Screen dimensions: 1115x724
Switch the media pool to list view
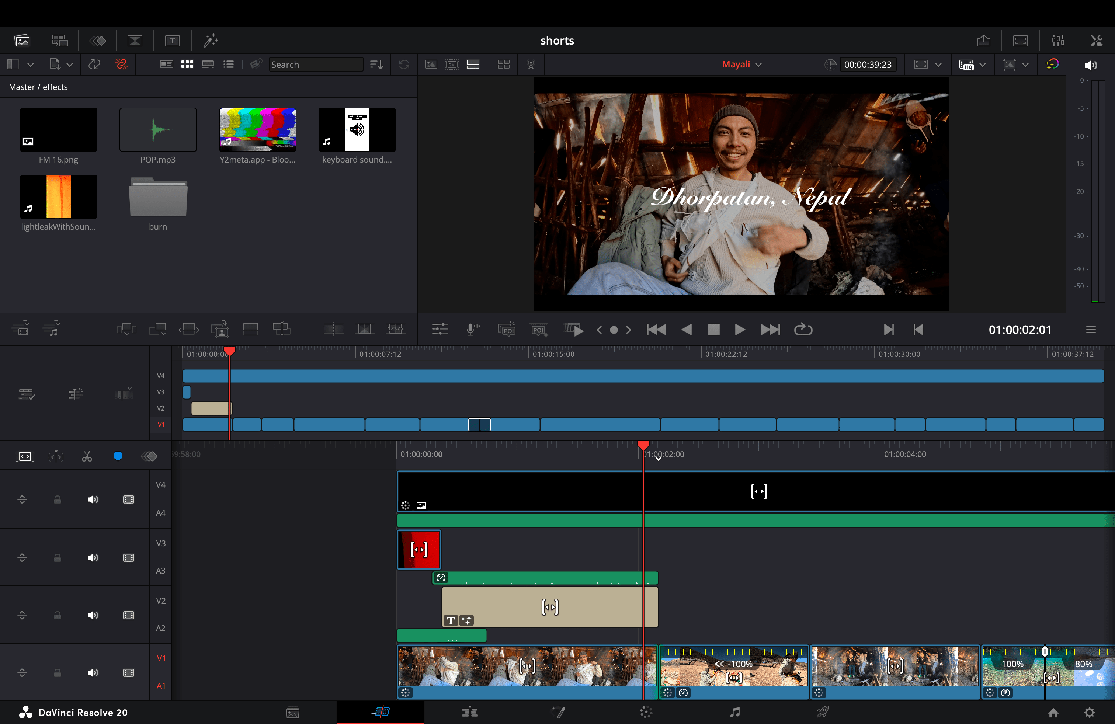[x=229, y=64]
